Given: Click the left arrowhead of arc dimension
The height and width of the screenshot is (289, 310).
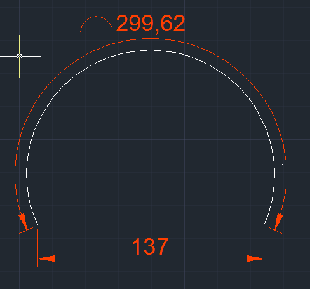Looking at the screenshot, I should point(23,221).
